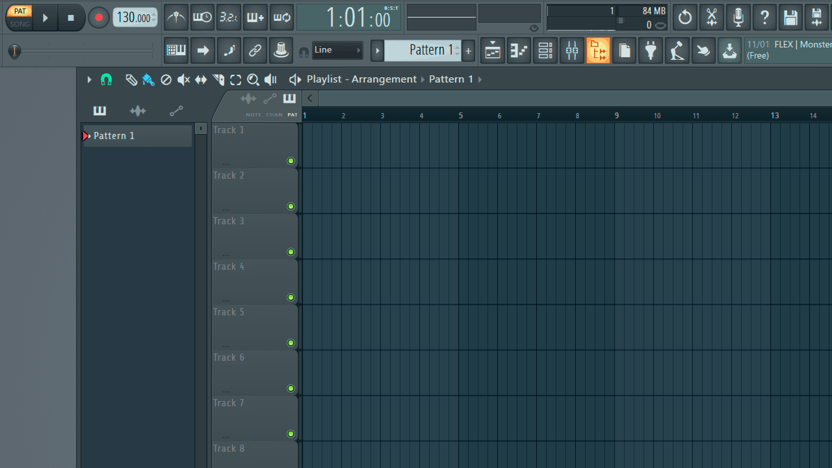Click the Playlist - Arrangement breadcrumb
The height and width of the screenshot is (468, 832).
click(x=361, y=79)
